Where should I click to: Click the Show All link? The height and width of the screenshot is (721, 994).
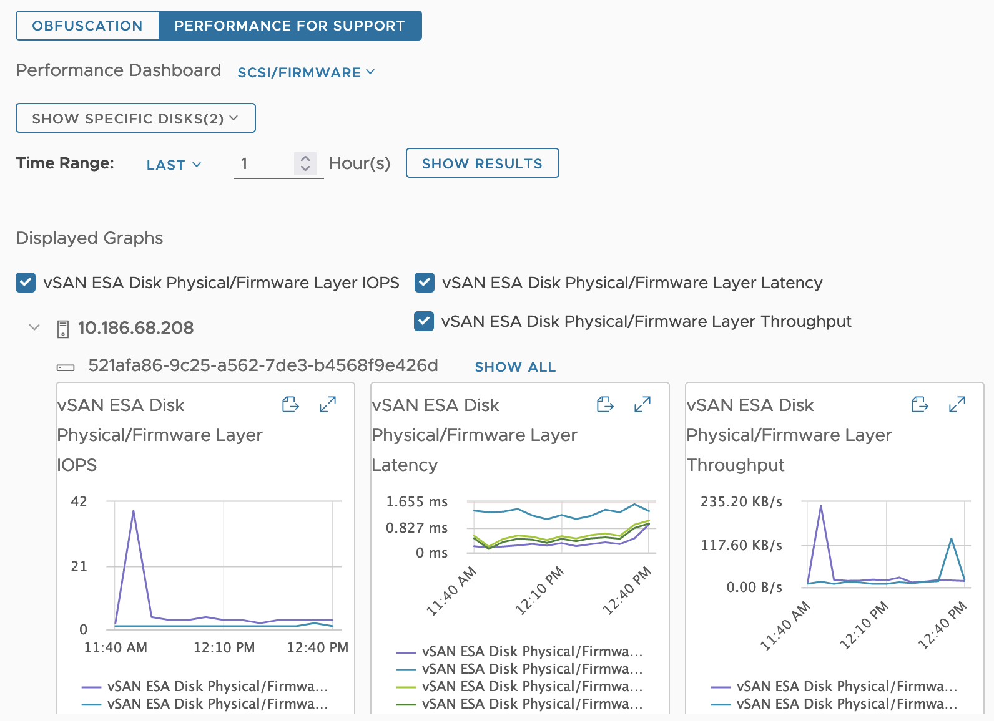tap(515, 367)
